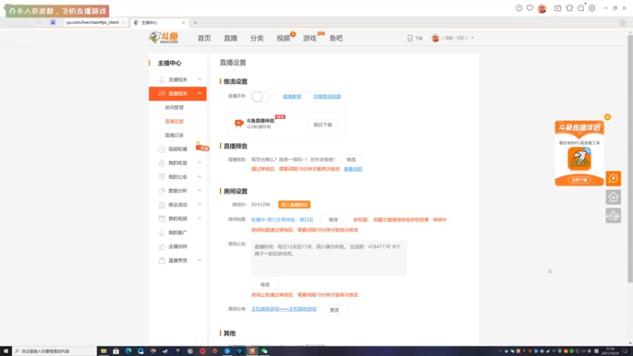The width and height of the screenshot is (633, 356).
Task: Close the 斗鱼直播伴侣 floating ad
Action: (607, 117)
